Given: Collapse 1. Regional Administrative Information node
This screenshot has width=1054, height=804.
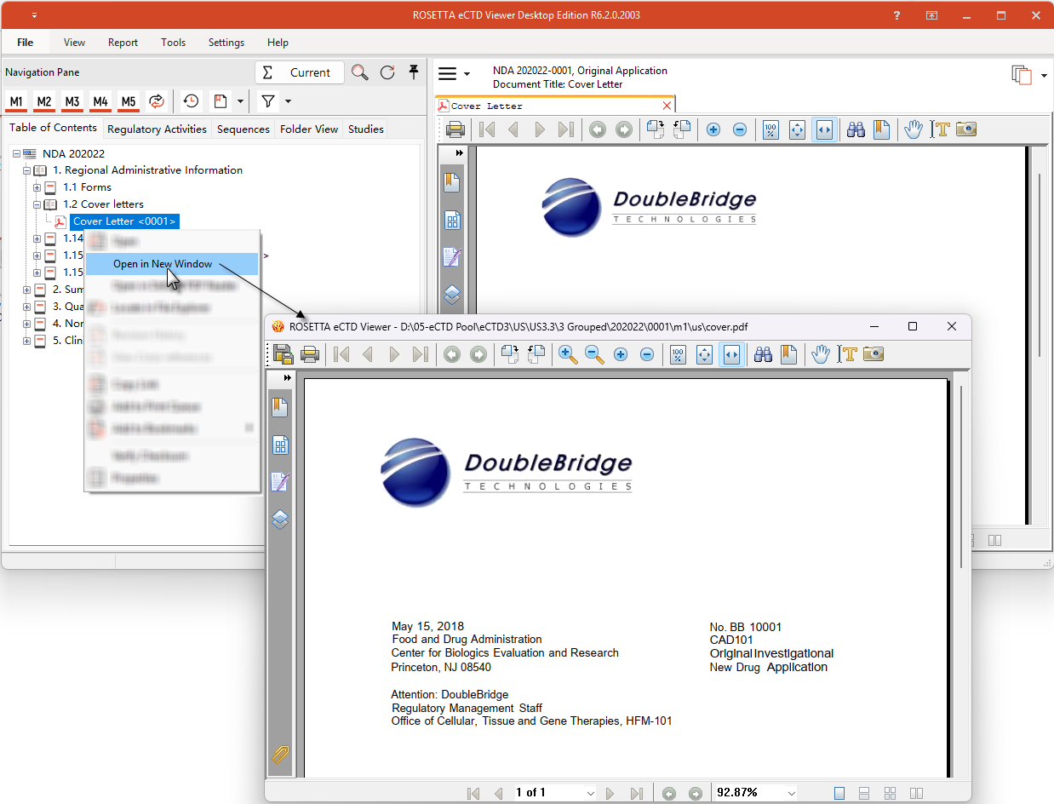Looking at the screenshot, I should pos(26,170).
